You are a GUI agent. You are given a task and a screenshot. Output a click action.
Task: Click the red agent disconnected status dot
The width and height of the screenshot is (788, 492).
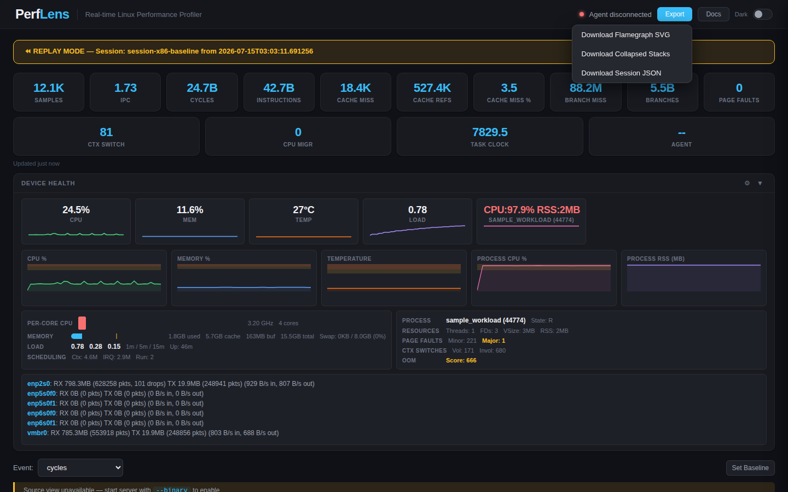click(x=582, y=14)
